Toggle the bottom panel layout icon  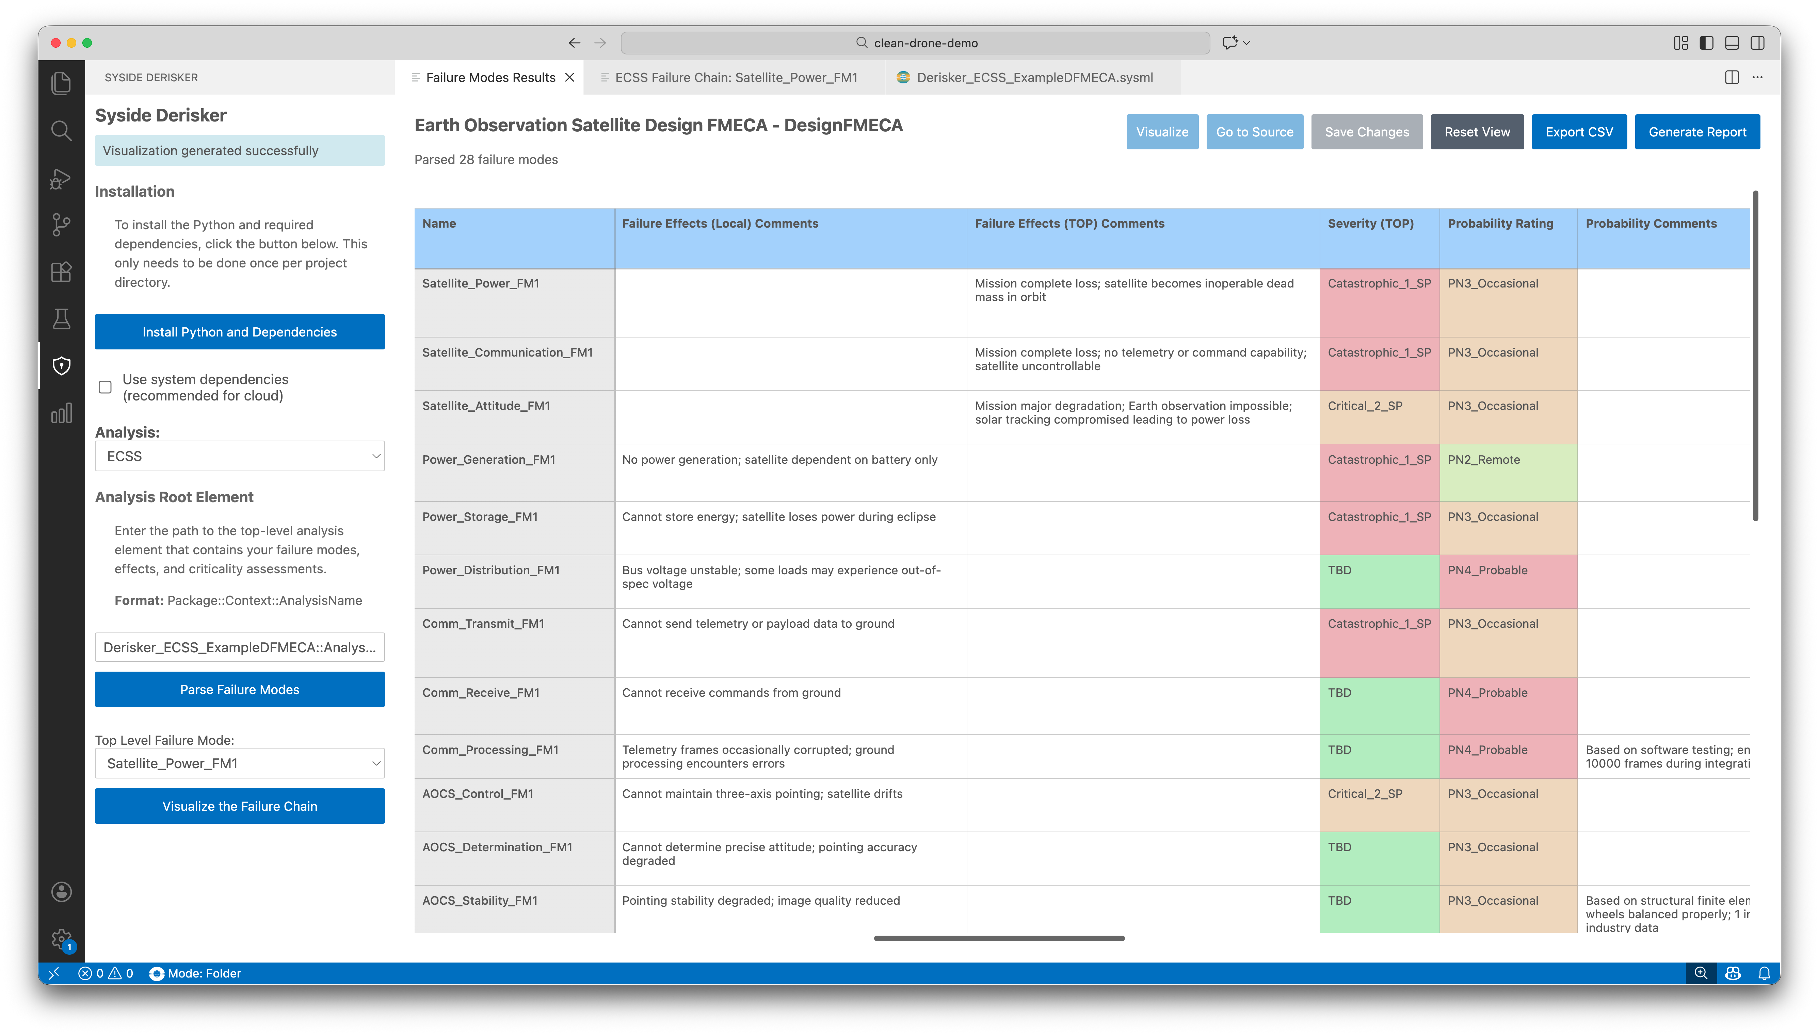click(x=1732, y=43)
